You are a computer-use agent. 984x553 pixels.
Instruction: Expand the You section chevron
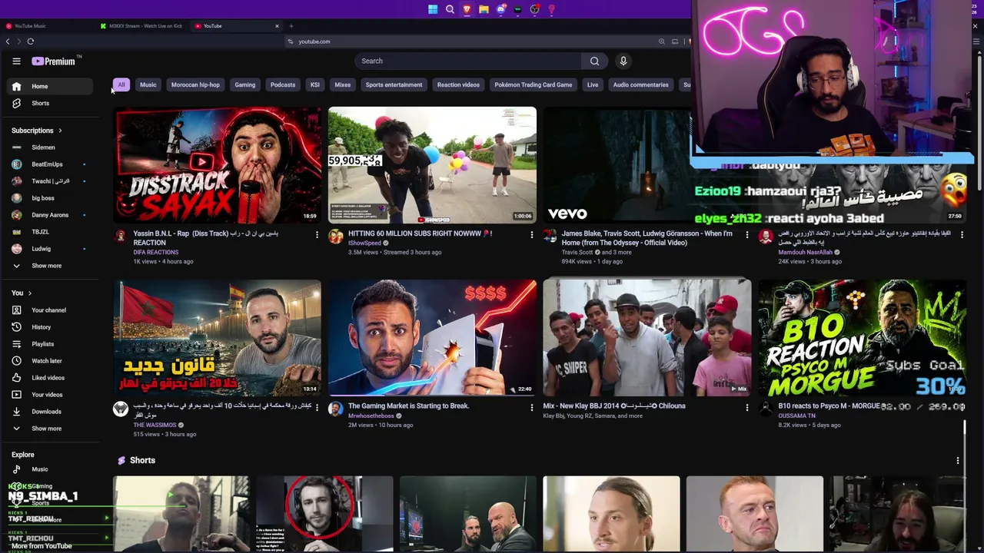click(30, 293)
